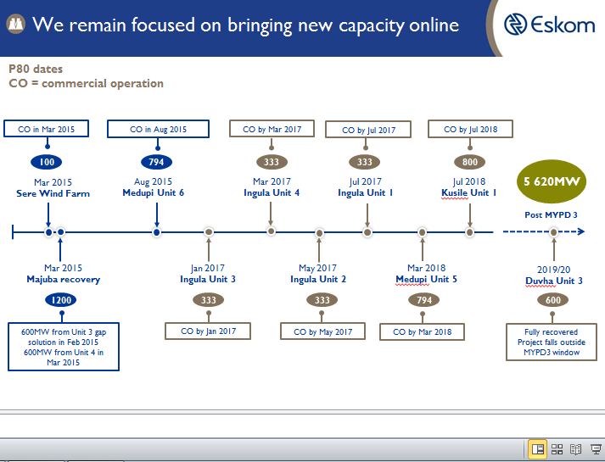
Task: Click the '600MW from Unit 3 gap solution' box
Action: pos(64,347)
